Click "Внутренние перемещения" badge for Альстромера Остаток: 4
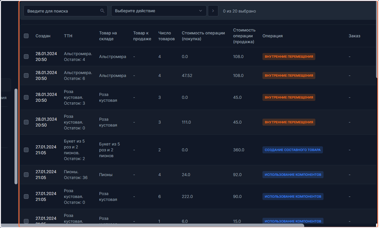 pos(289,56)
